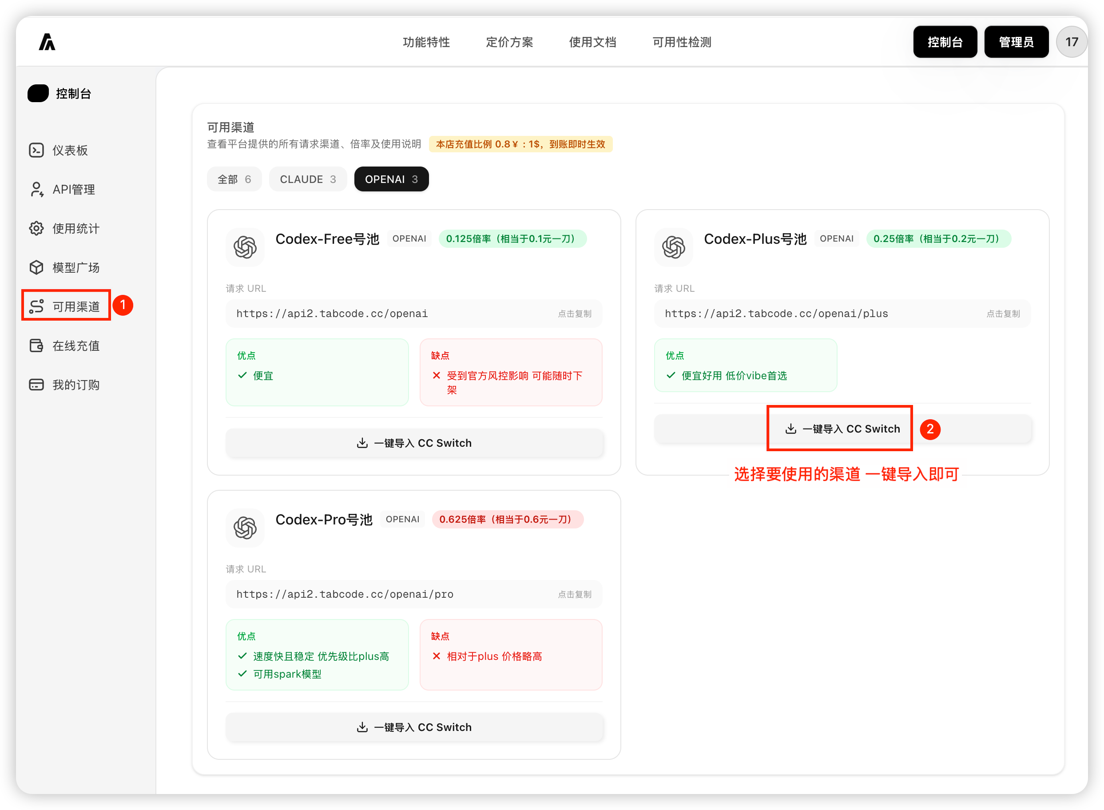Go to 我的订购 in the sidebar
1104x810 pixels.
click(76, 385)
